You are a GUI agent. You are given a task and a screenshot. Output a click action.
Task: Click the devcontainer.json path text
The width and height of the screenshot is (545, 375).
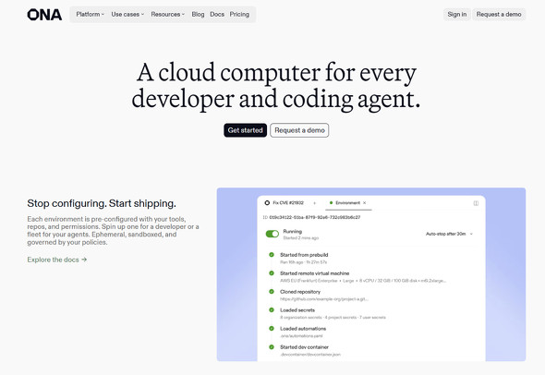[310, 355]
